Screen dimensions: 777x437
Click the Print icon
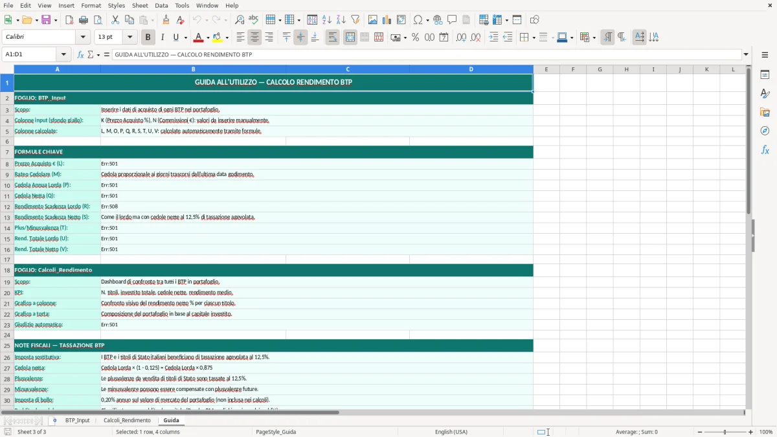[x=83, y=20]
